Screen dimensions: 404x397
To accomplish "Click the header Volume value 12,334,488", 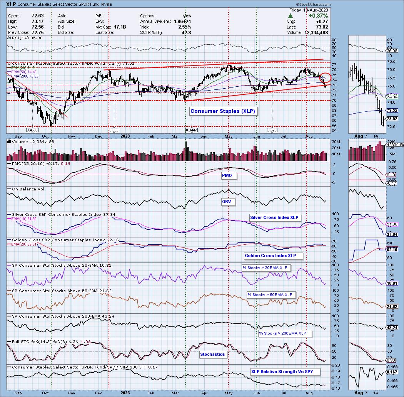I will point(316,32).
